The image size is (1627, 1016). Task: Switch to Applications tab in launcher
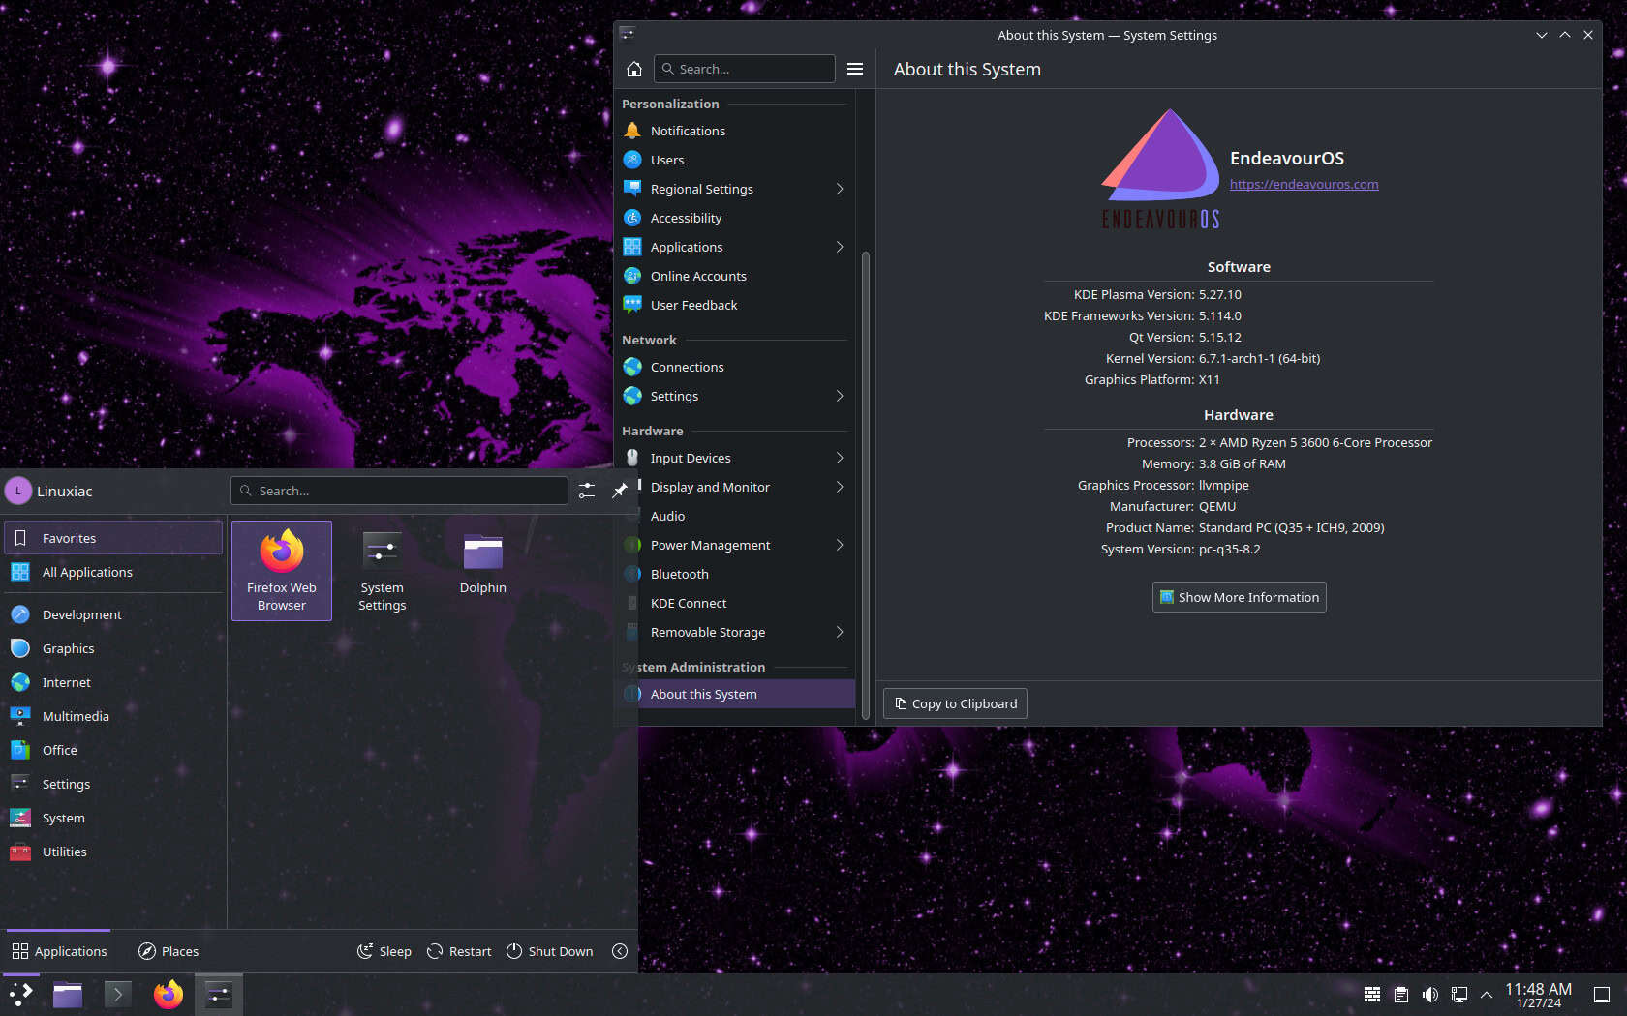[x=59, y=951]
